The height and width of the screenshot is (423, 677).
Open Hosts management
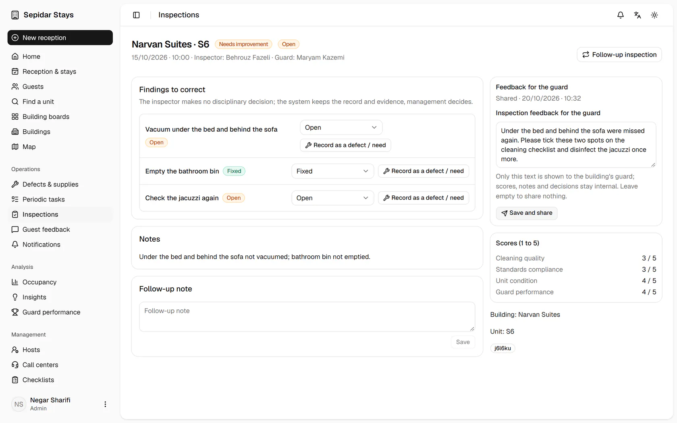click(x=60, y=350)
